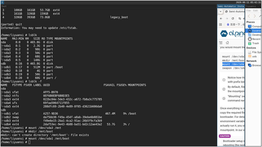Click the sdb4 60G root partition row
Image resolution: width=262 pixels, height=147 pixels.
click(x=29, y=78)
